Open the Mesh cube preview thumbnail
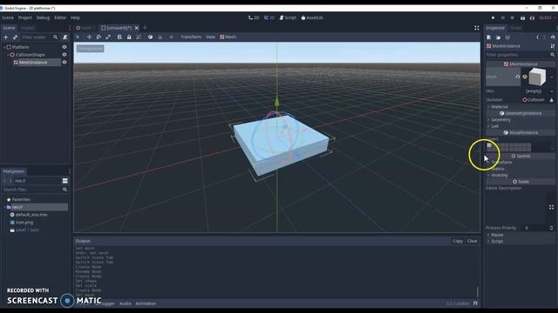This screenshot has height=313, width=558. (x=537, y=77)
